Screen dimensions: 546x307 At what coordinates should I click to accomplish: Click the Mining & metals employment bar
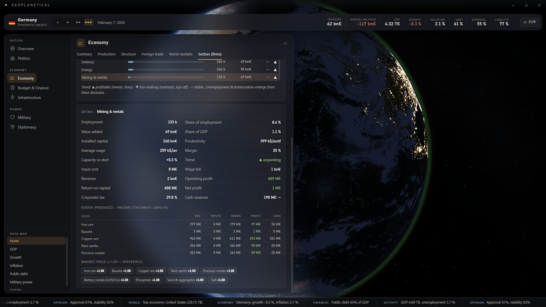tap(166, 77)
